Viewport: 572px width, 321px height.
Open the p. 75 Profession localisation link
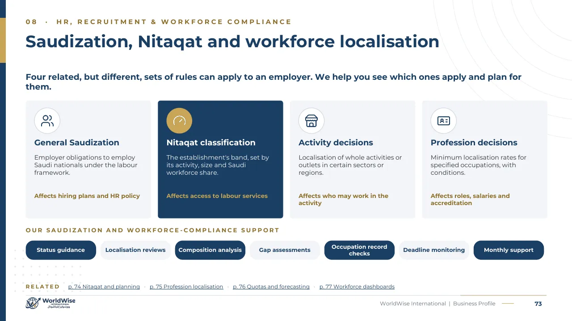coord(186,287)
